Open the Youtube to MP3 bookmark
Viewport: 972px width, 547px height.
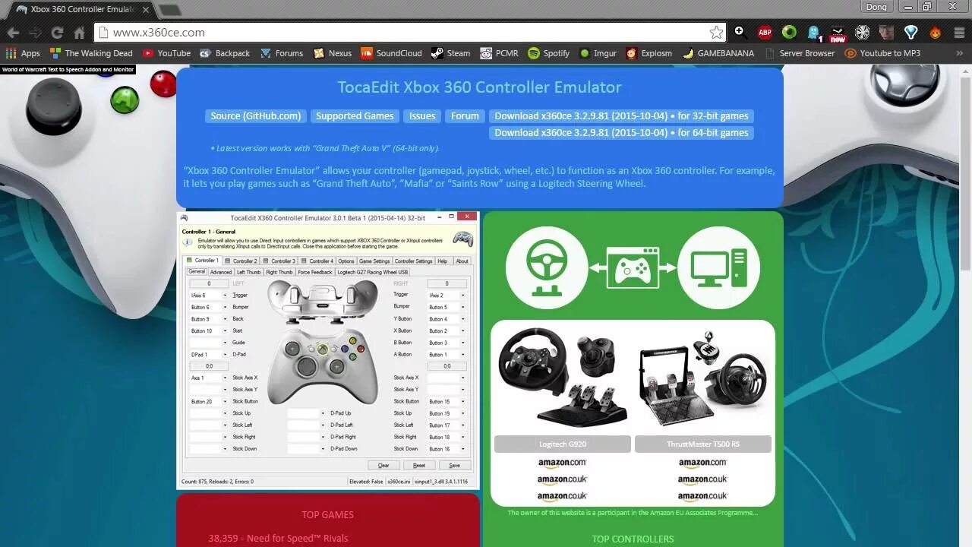tap(883, 53)
